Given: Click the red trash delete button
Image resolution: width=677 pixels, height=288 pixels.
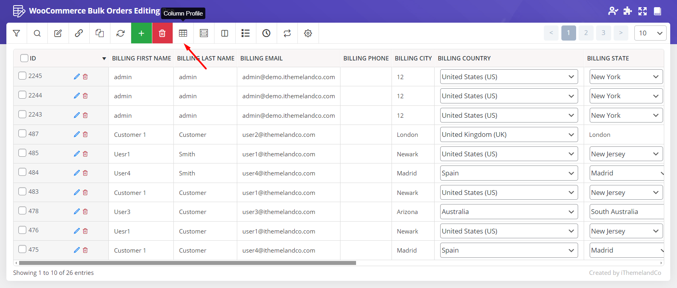Looking at the screenshot, I should [x=162, y=33].
